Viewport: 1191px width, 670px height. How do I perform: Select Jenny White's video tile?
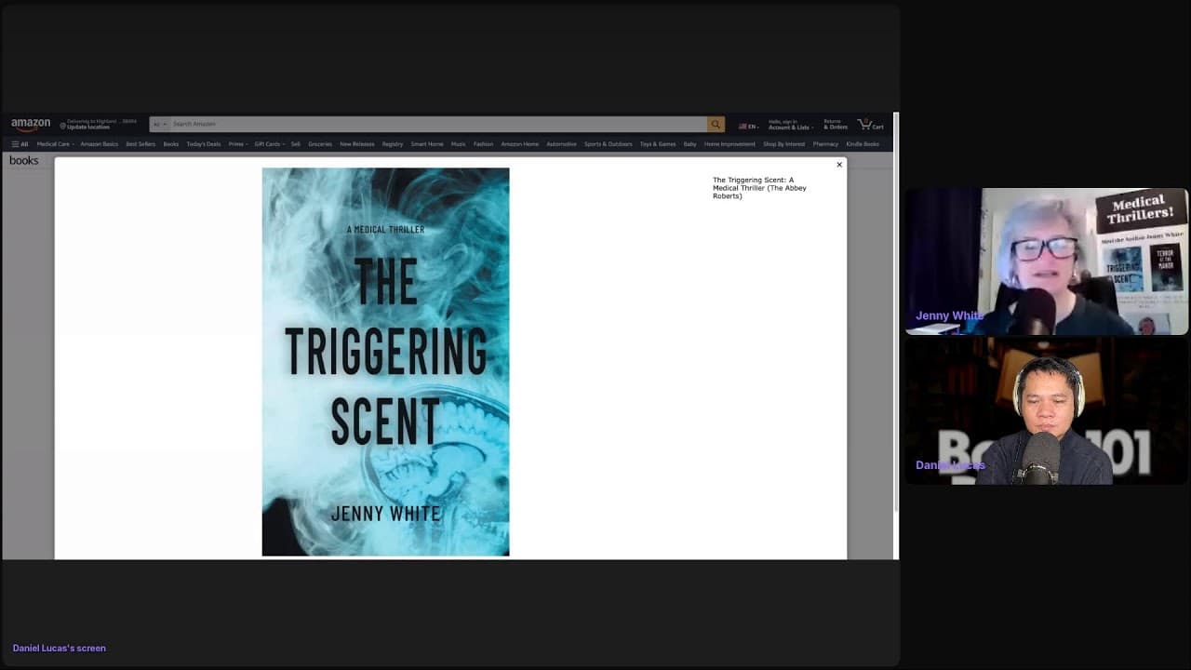[1047, 261]
